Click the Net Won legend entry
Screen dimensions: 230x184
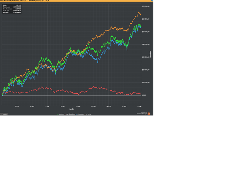click(x=60, y=114)
